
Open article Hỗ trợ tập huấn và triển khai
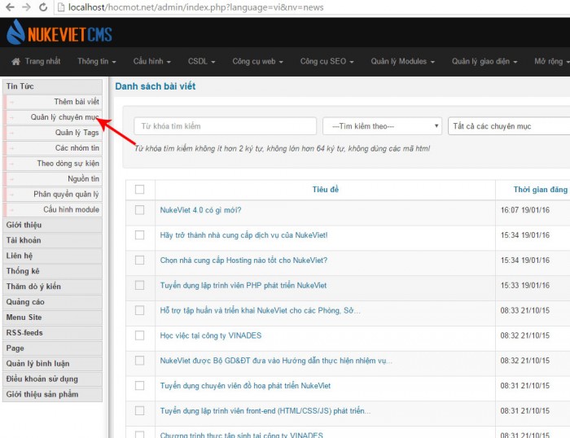[x=261, y=310]
